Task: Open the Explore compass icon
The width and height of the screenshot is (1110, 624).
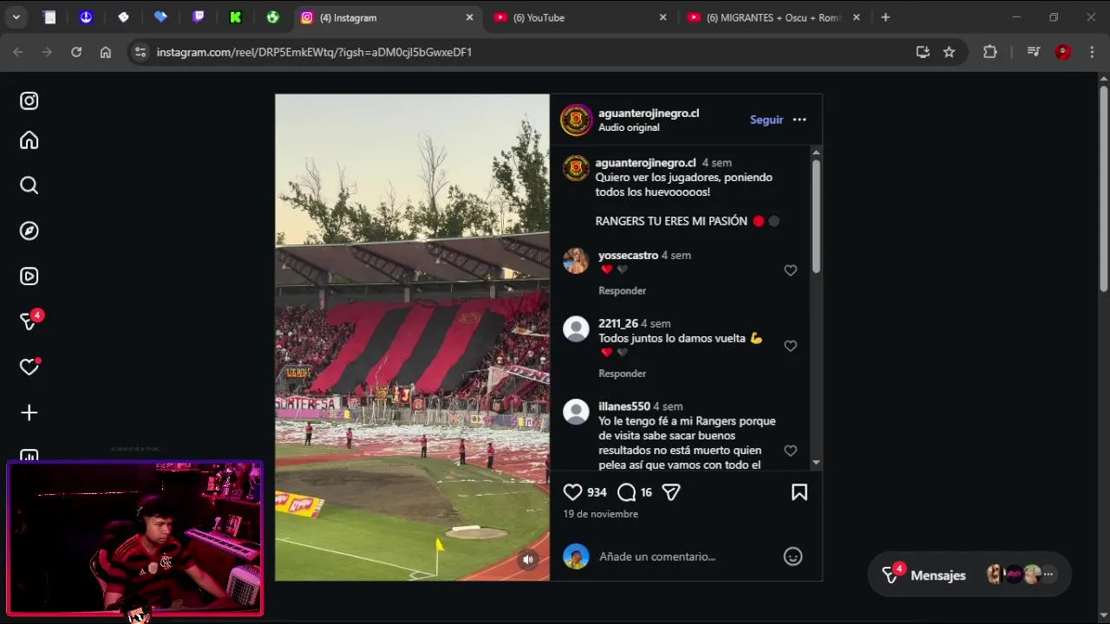Action: click(29, 231)
